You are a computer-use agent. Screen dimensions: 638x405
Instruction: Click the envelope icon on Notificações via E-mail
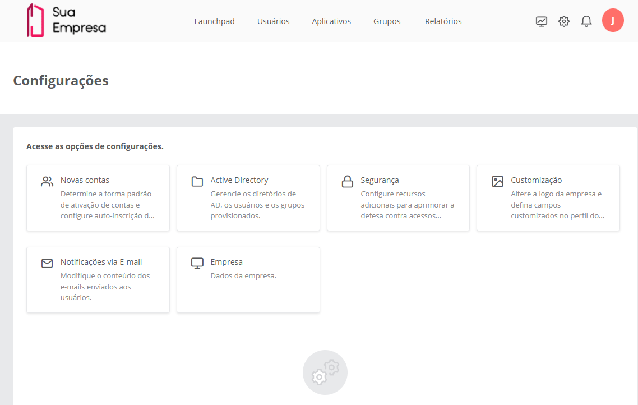tap(47, 263)
